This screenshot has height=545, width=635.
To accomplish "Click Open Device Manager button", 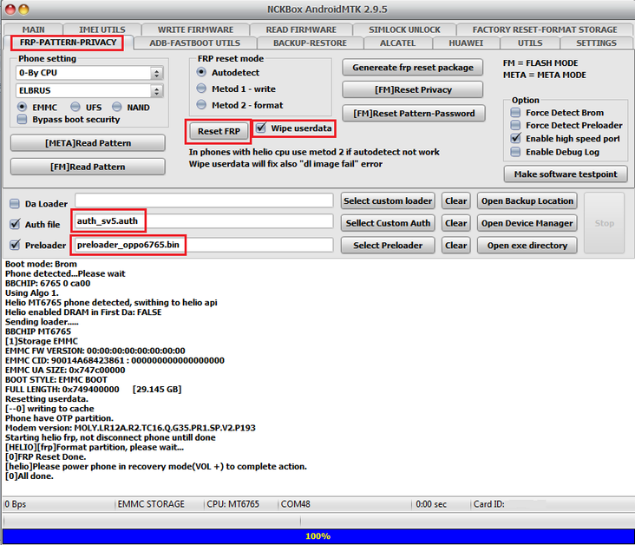I will [x=527, y=223].
